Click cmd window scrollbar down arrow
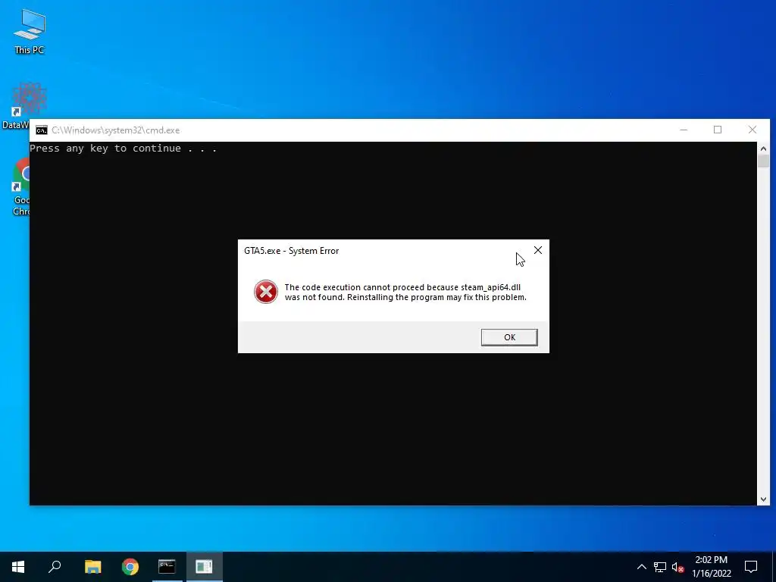Image resolution: width=776 pixels, height=582 pixels. pyautogui.click(x=763, y=499)
